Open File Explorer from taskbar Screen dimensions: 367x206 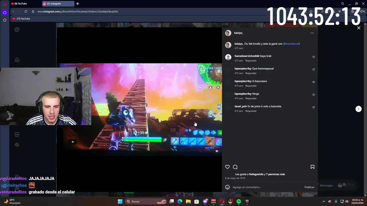click(188, 201)
